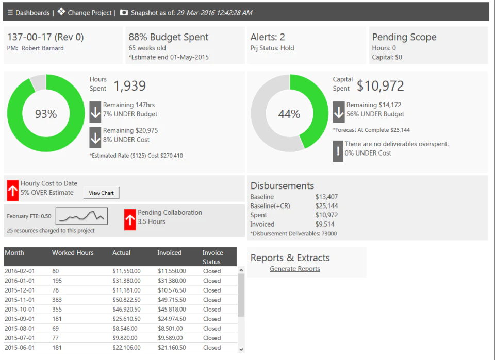Click down-arrow icon beside Remaining $14,172
Screen dimensions: 495x360
point(339,112)
